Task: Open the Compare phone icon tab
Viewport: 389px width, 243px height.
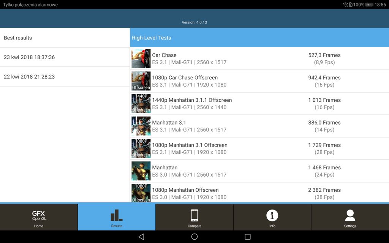Action: pyautogui.click(x=194, y=218)
